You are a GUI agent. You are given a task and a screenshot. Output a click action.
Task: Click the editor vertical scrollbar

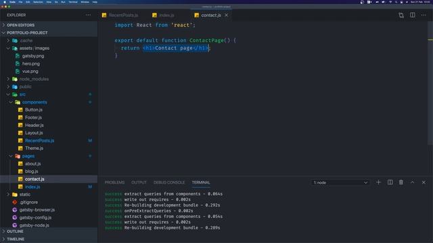point(430,82)
